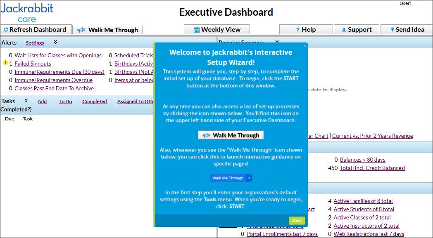Click Add to create a task

click(42, 101)
